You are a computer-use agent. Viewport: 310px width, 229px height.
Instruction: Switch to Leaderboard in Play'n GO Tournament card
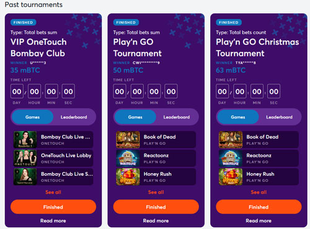[177, 117]
